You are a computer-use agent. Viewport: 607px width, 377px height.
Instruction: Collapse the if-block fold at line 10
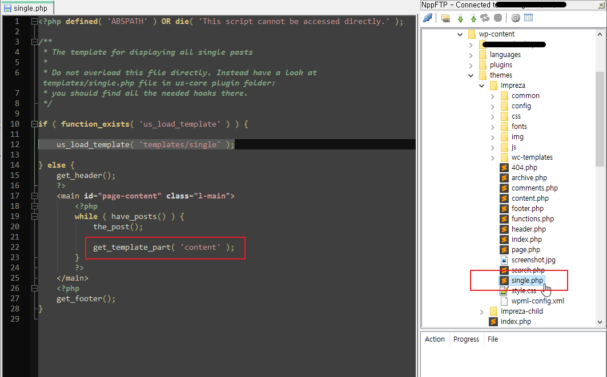34,124
